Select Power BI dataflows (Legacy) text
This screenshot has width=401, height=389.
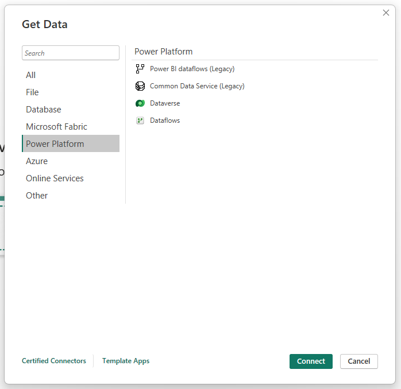point(192,69)
